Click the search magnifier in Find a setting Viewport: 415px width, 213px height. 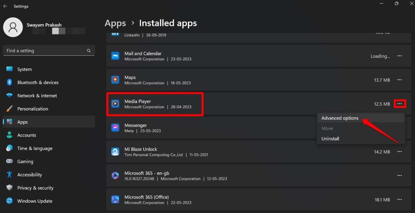point(89,50)
